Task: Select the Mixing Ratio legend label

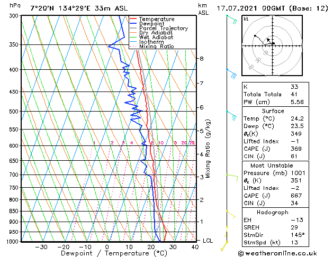Action: click(x=157, y=46)
